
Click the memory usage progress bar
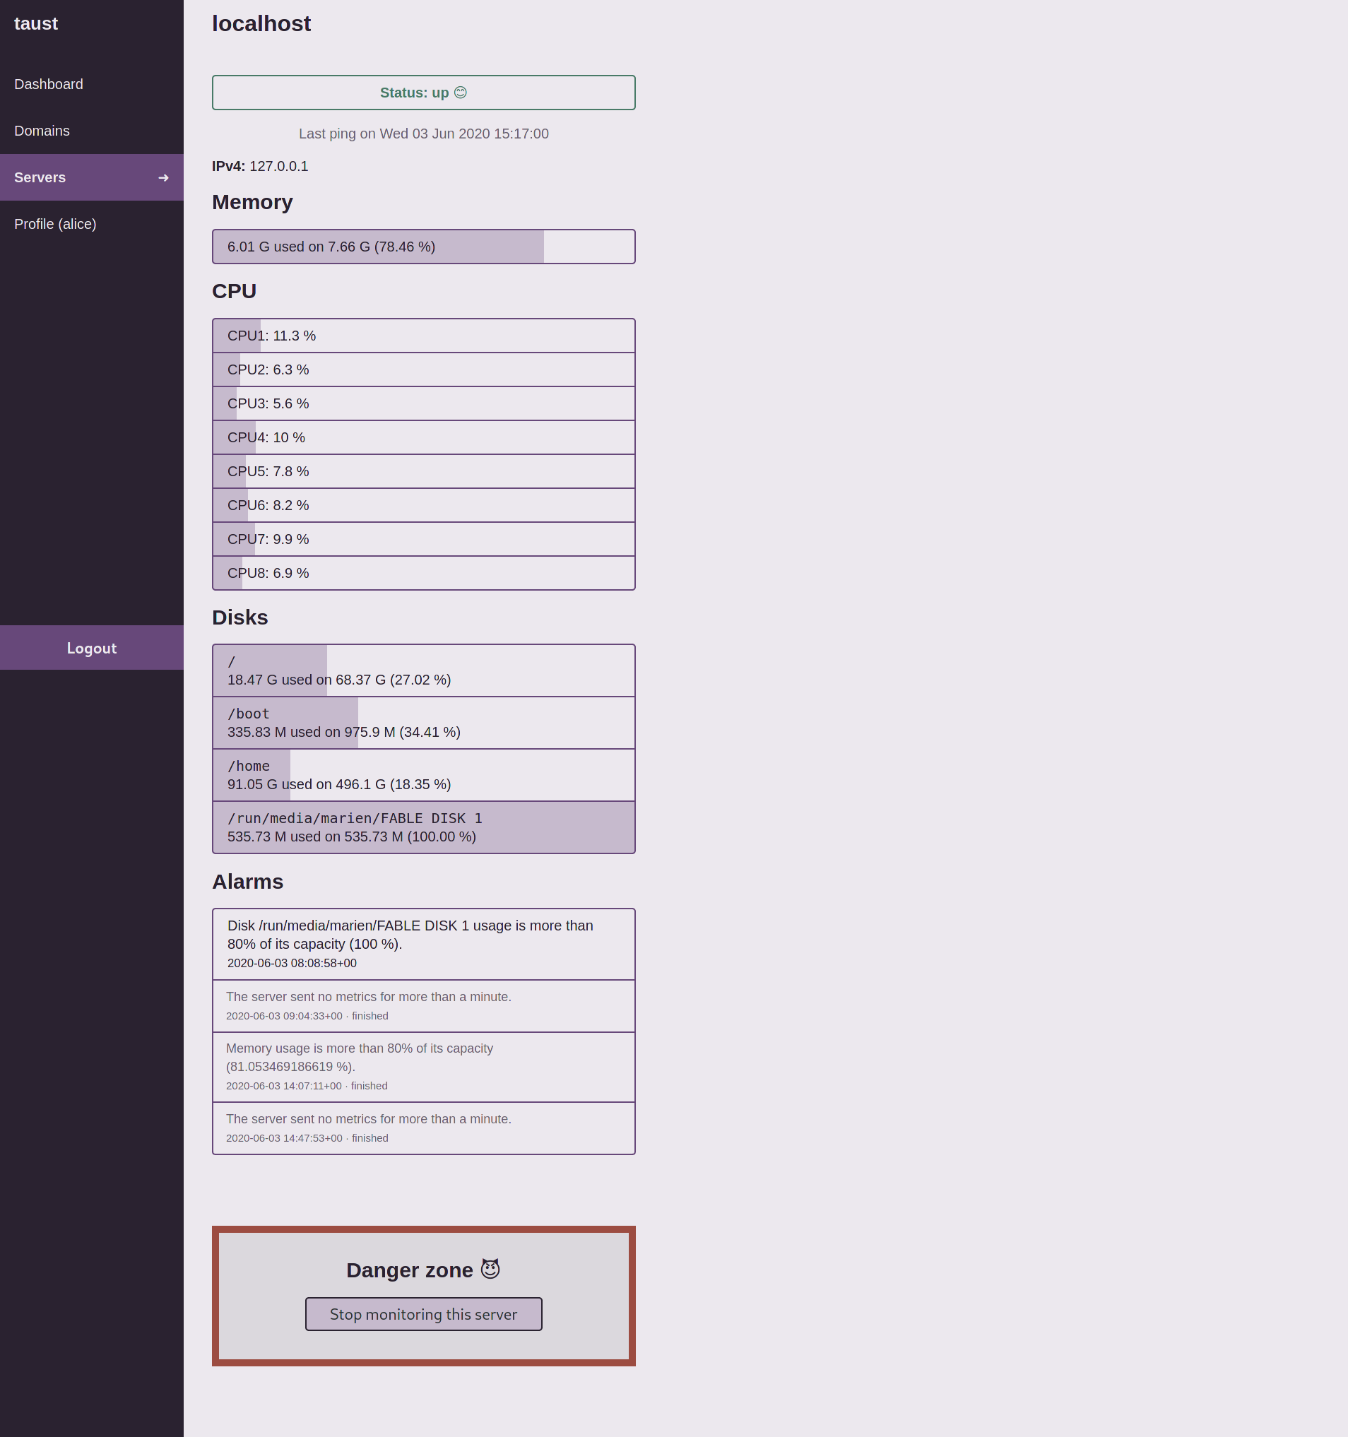click(422, 246)
